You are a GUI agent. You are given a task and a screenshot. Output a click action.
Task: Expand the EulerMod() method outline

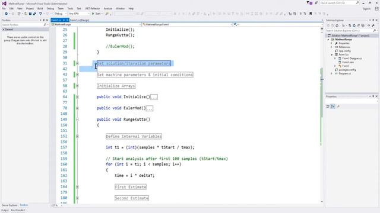coord(77,108)
